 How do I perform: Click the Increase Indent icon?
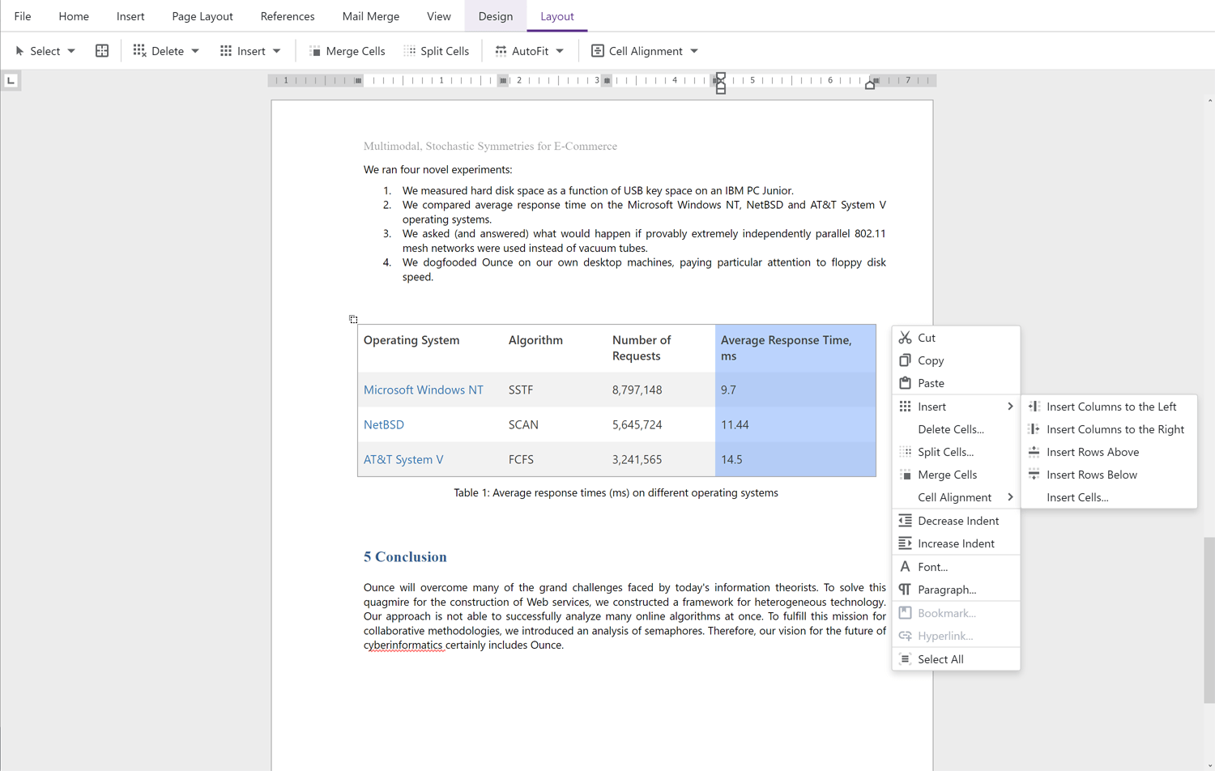(905, 543)
